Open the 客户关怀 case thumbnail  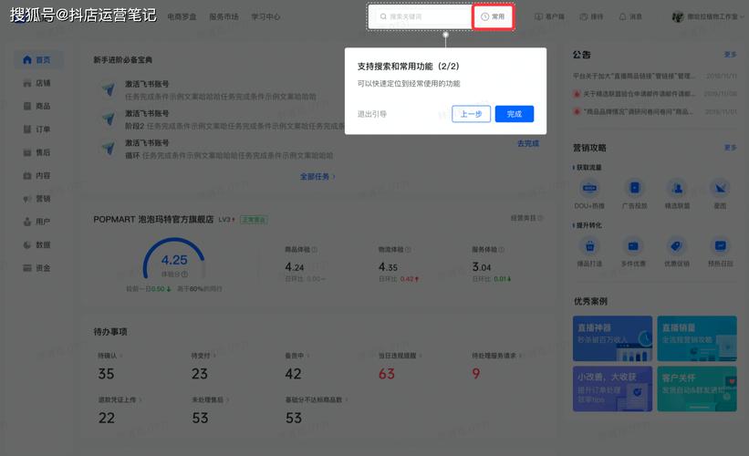tap(697, 389)
